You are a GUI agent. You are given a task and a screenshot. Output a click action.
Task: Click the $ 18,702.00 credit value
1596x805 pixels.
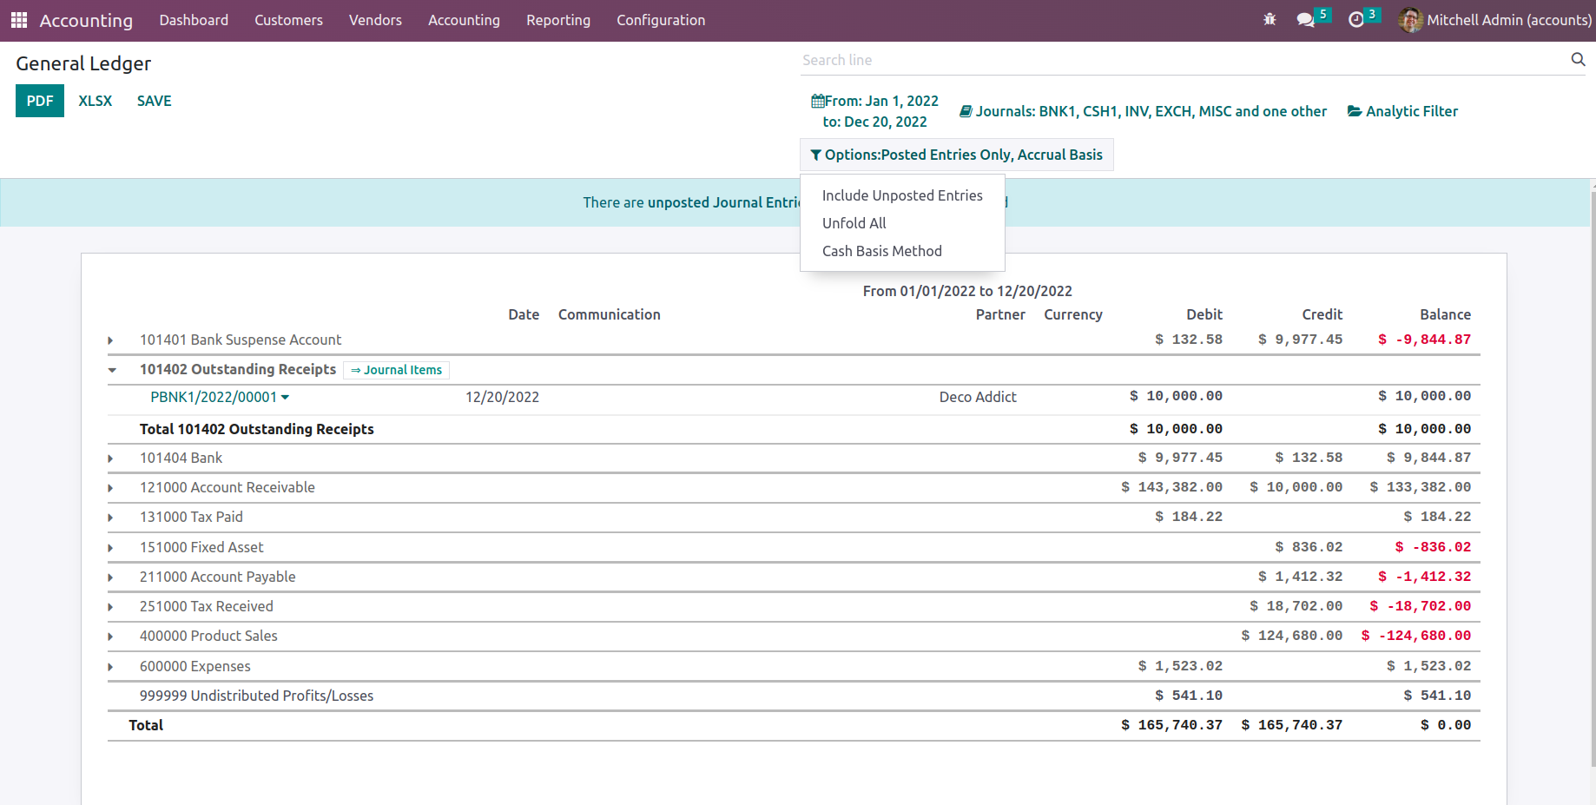coord(1296,606)
